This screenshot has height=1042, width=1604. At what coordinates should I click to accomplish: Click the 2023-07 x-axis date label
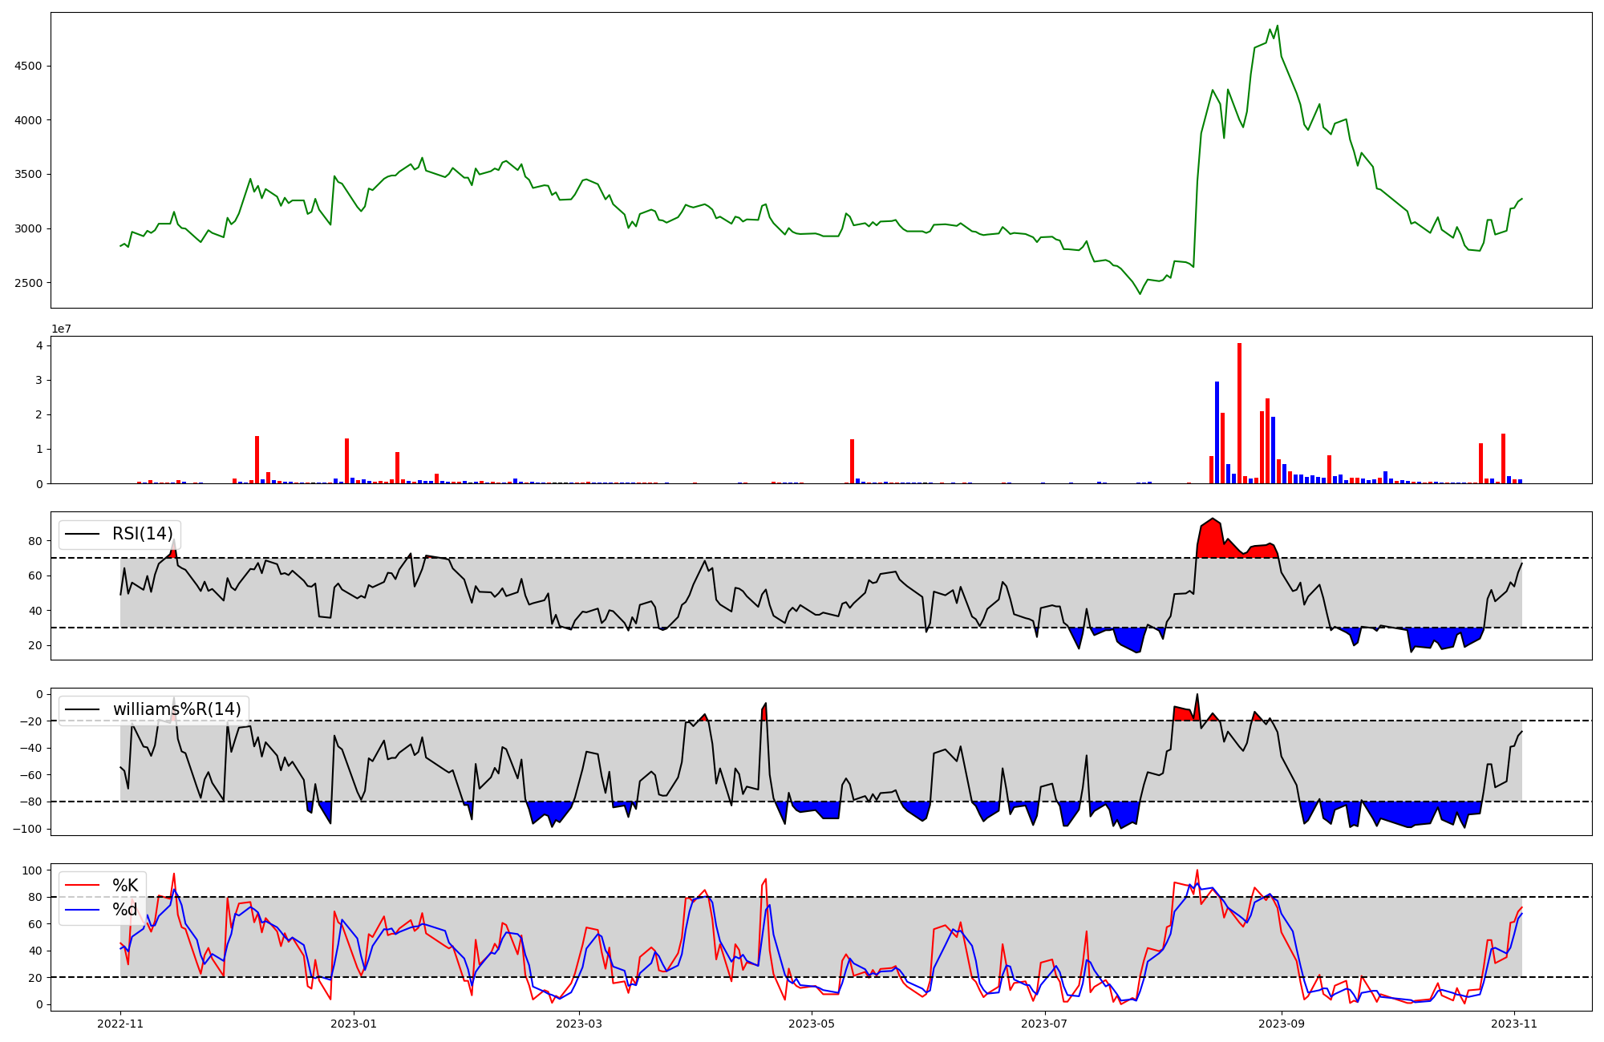[1045, 1024]
